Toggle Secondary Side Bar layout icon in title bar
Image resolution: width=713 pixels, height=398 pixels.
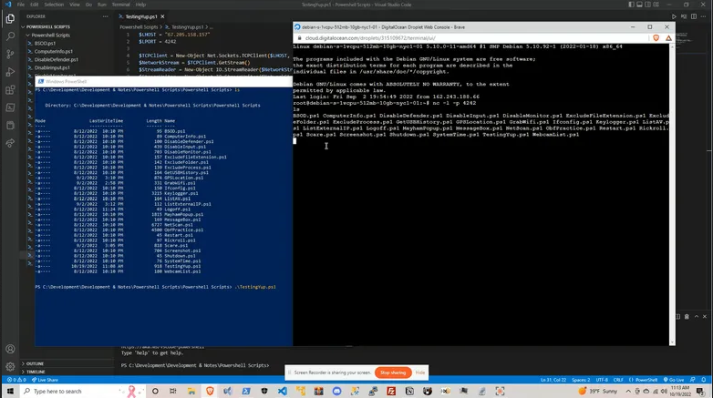pos(647,5)
